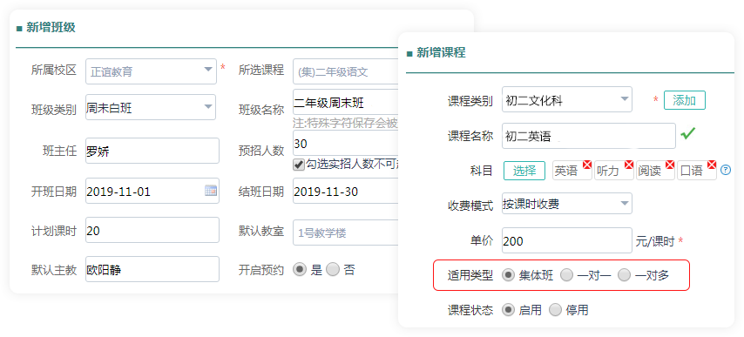Click 默认主教 field 欧阳静

tap(152, 269)
